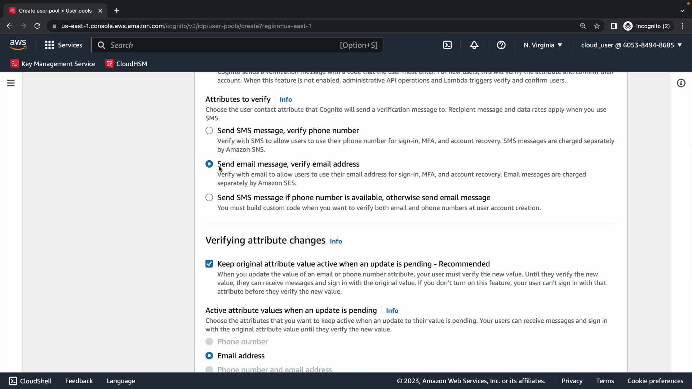Expand the left hamburger navigation menu
The height and width of the screenshot is (389, 692).
pos(11,83)
